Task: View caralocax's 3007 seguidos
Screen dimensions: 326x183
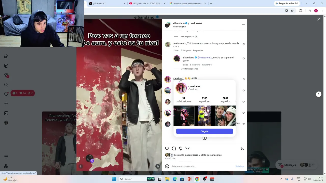Action: [x=225, y=100]
